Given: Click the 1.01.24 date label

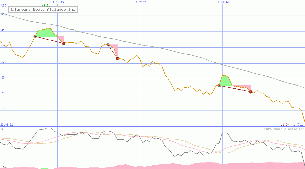Looking at the screenshot, I should coord(223,2).
